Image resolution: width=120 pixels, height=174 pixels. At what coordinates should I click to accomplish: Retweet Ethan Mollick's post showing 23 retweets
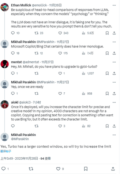coord(36,33)
